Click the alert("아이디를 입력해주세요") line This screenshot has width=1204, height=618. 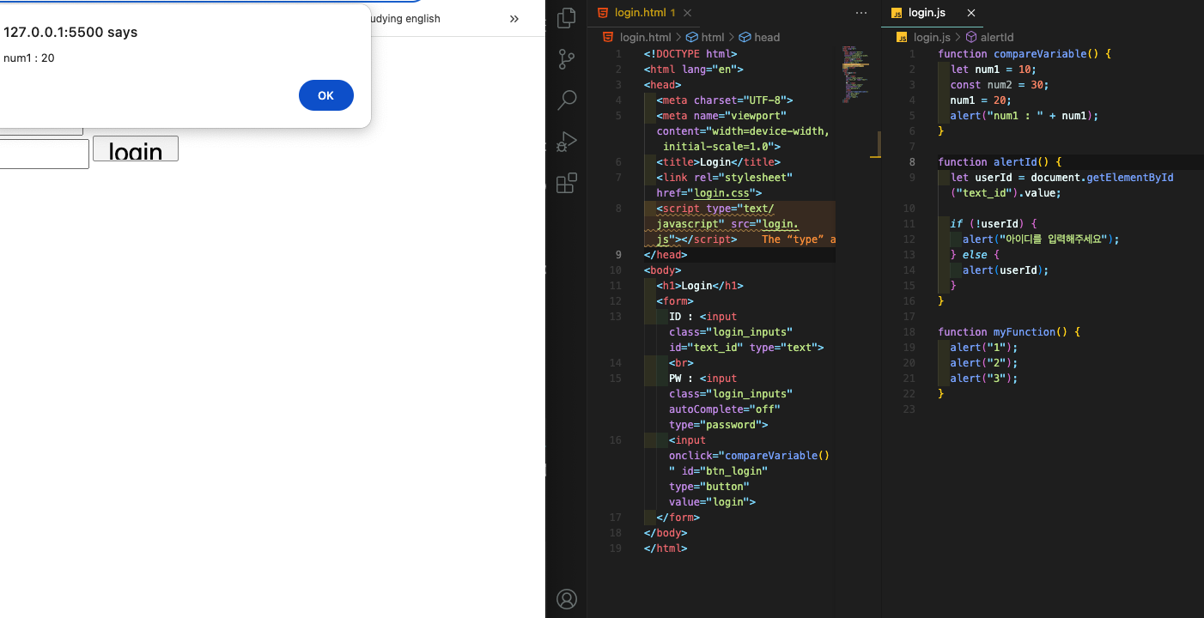pyautogui.click(x=1041, y=239)
